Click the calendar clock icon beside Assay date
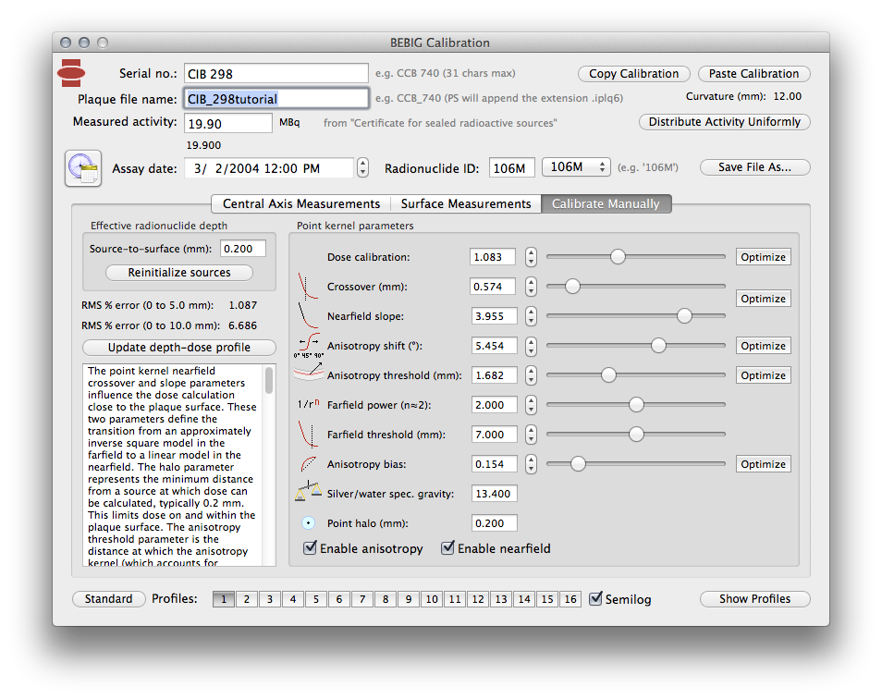882x699 pixels. click(x=83, y=167)
